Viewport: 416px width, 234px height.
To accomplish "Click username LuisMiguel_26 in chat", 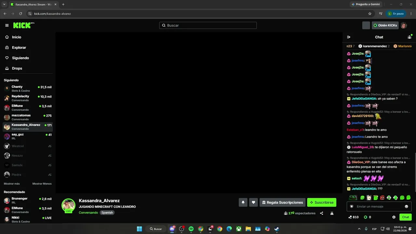I will (x=362, y=147).
